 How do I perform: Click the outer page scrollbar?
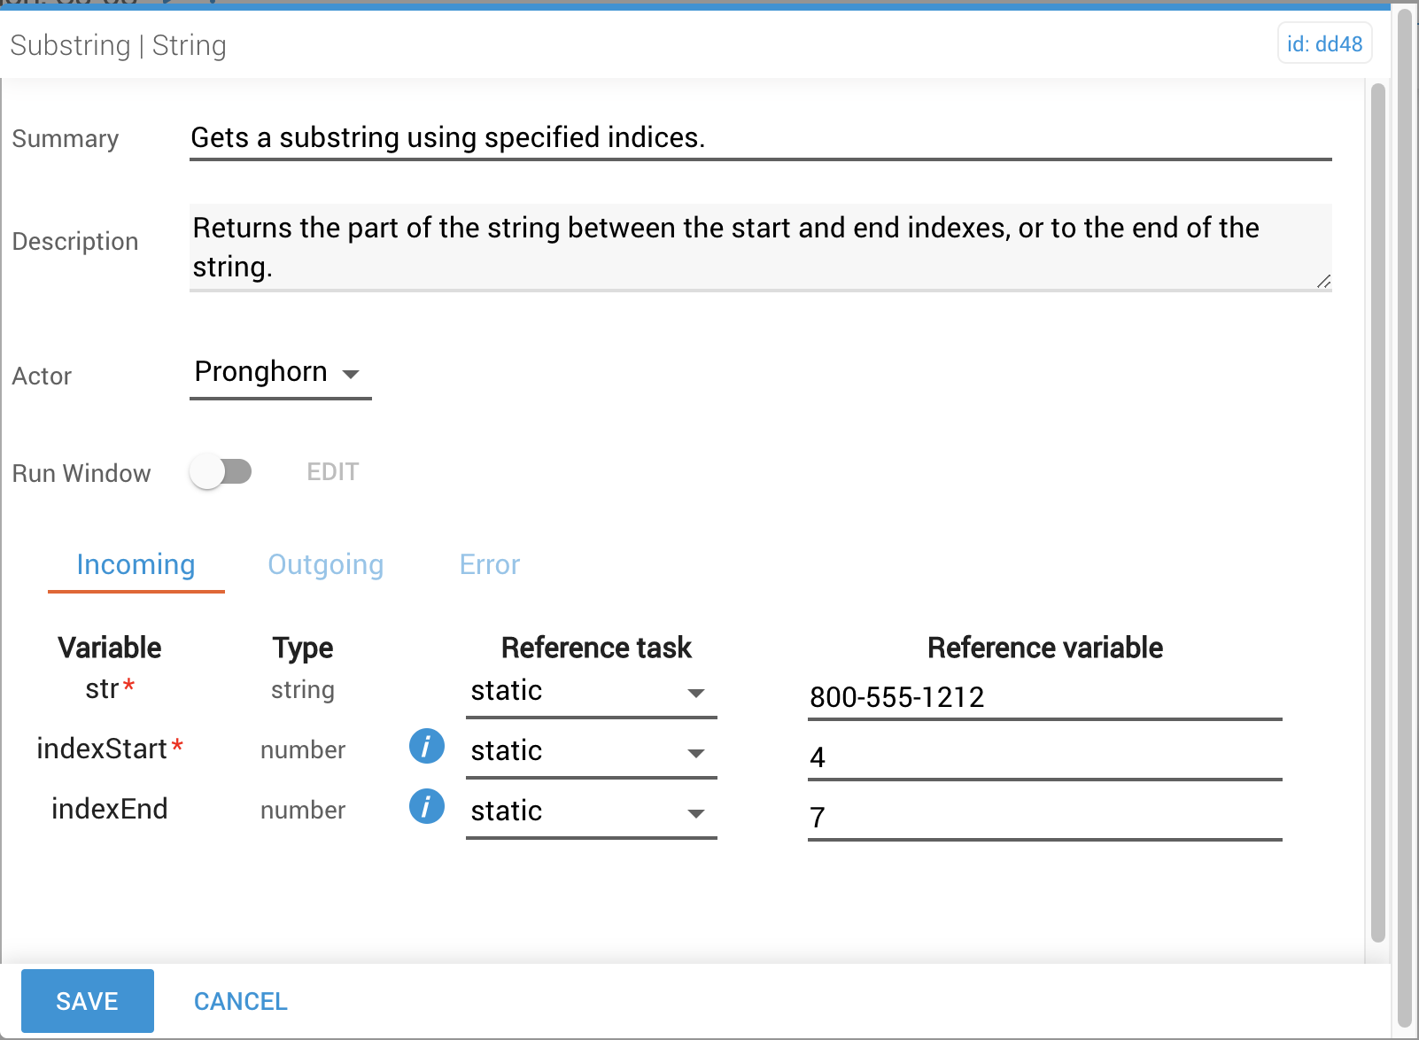1405,518
